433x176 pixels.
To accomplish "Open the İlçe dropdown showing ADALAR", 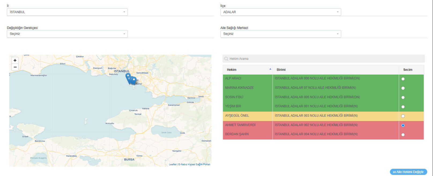I will [x=280, y=12].
